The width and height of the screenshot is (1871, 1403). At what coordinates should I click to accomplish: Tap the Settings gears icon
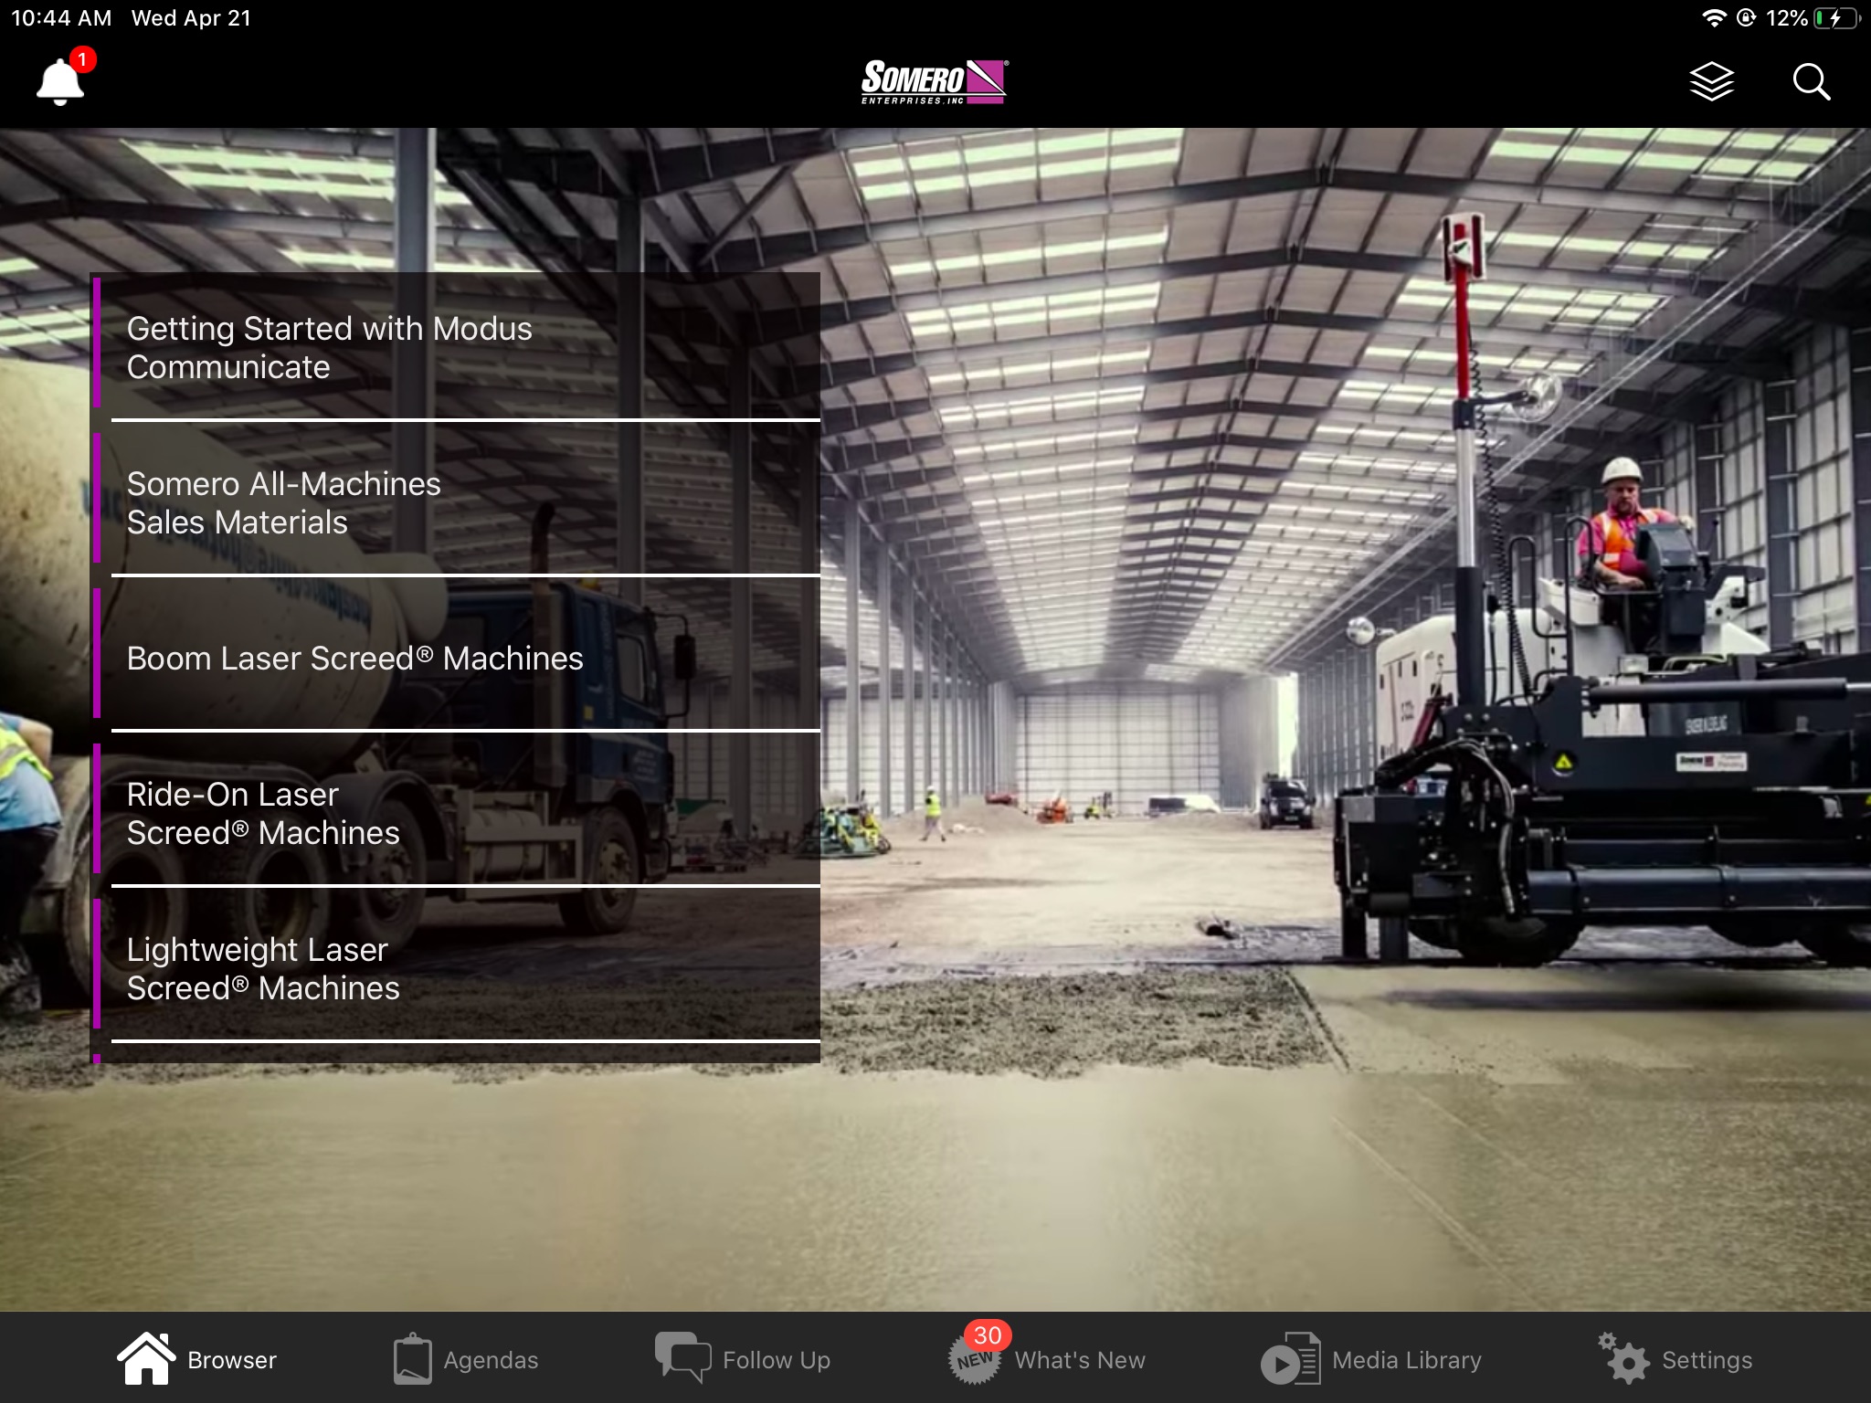(1624, 1358)
